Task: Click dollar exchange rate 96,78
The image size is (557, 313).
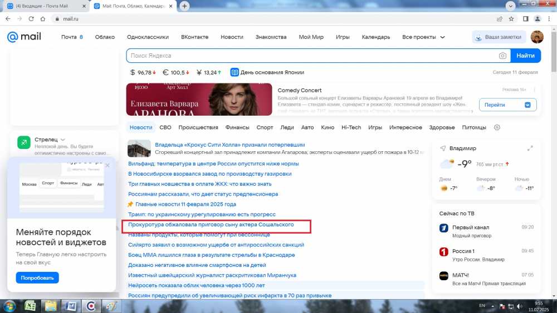Action: (143, 72)
